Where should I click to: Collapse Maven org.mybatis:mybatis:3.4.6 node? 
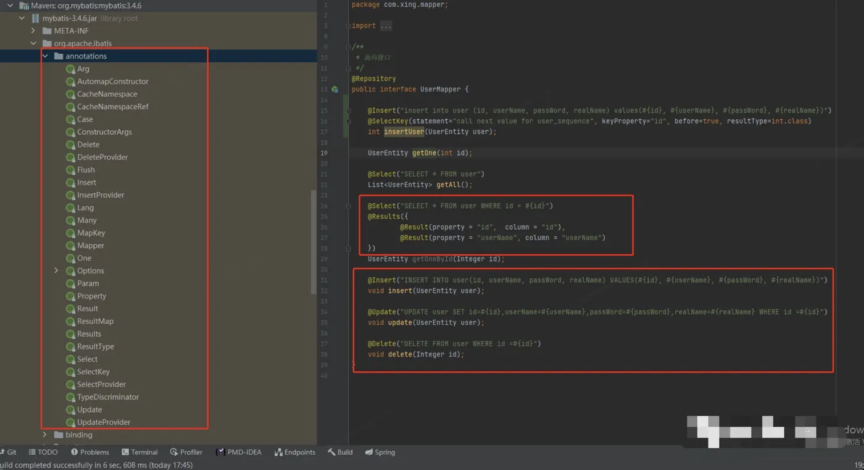(10, 6)
